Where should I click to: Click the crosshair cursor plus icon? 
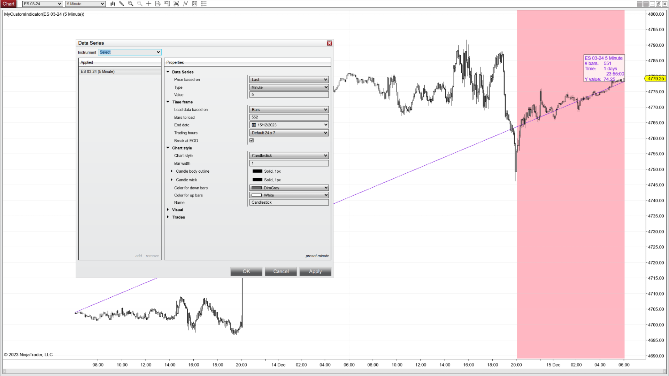pos(149,4)
